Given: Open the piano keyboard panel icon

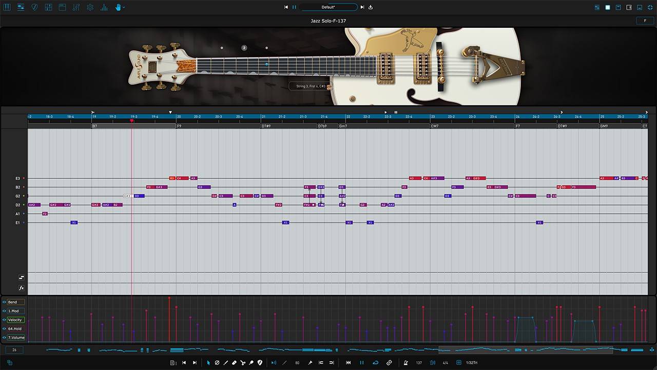Looking at the screenshot, I should [7, 7].
